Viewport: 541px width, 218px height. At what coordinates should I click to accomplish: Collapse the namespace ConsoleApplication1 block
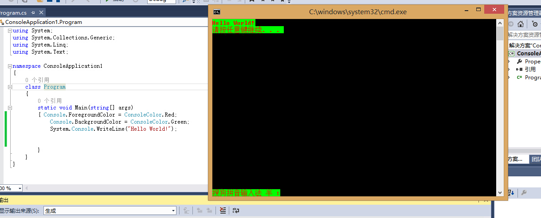[10, 66]
